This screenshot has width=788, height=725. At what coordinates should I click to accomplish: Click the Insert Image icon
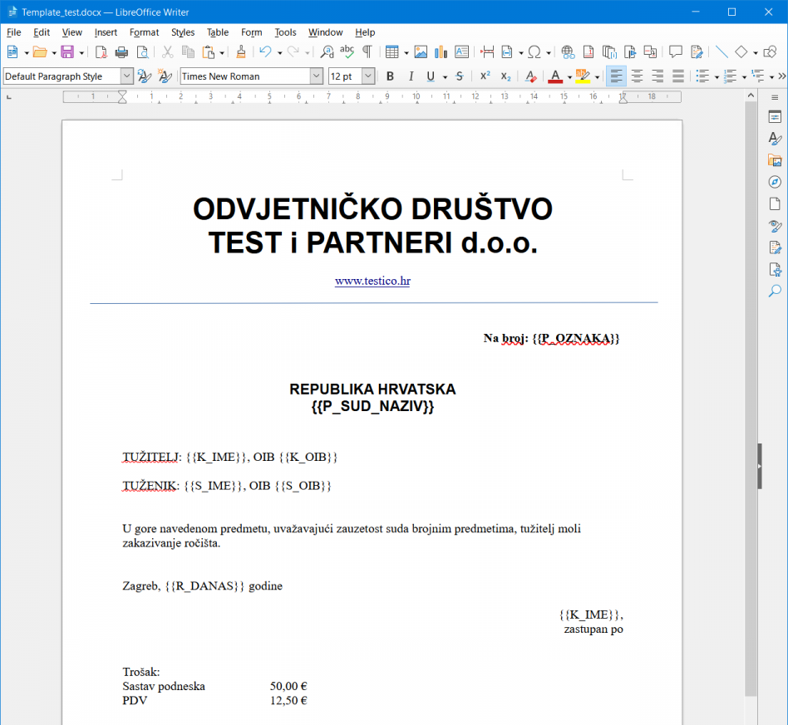421,52
